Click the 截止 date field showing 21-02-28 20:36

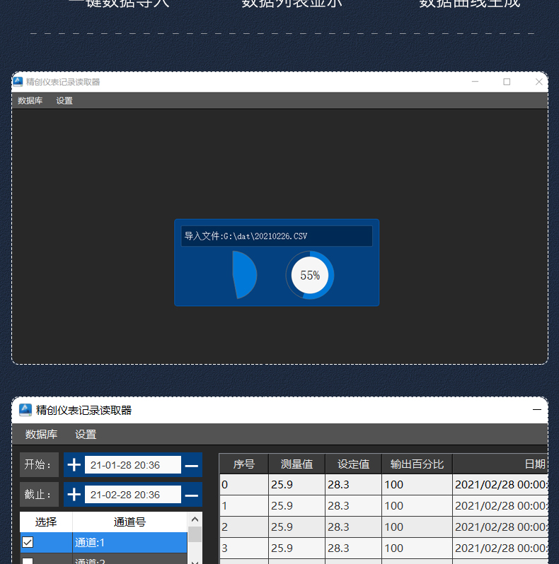[x=133, y=495]
